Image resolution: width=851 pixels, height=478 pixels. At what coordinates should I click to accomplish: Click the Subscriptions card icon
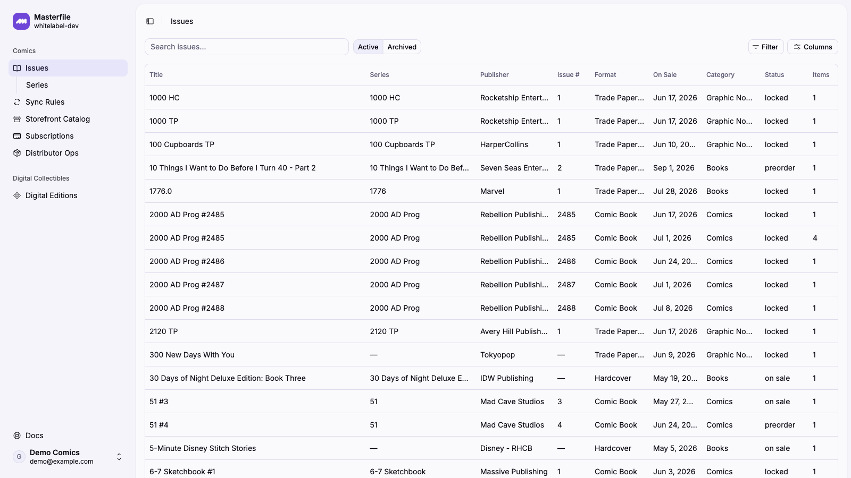click(17, 136)
